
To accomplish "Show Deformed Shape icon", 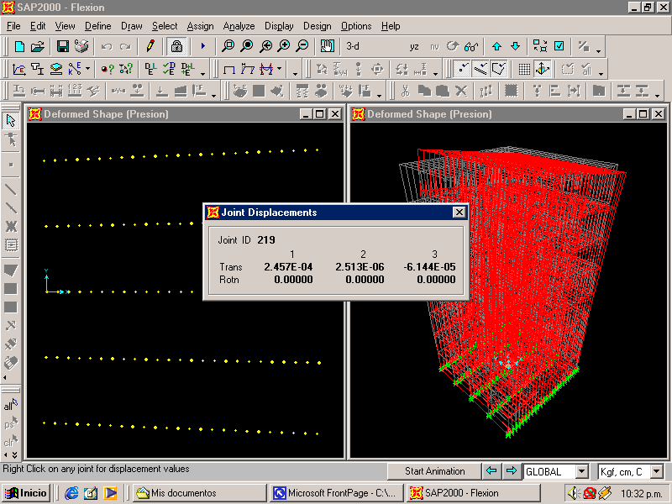I will [x=248, y=69].
